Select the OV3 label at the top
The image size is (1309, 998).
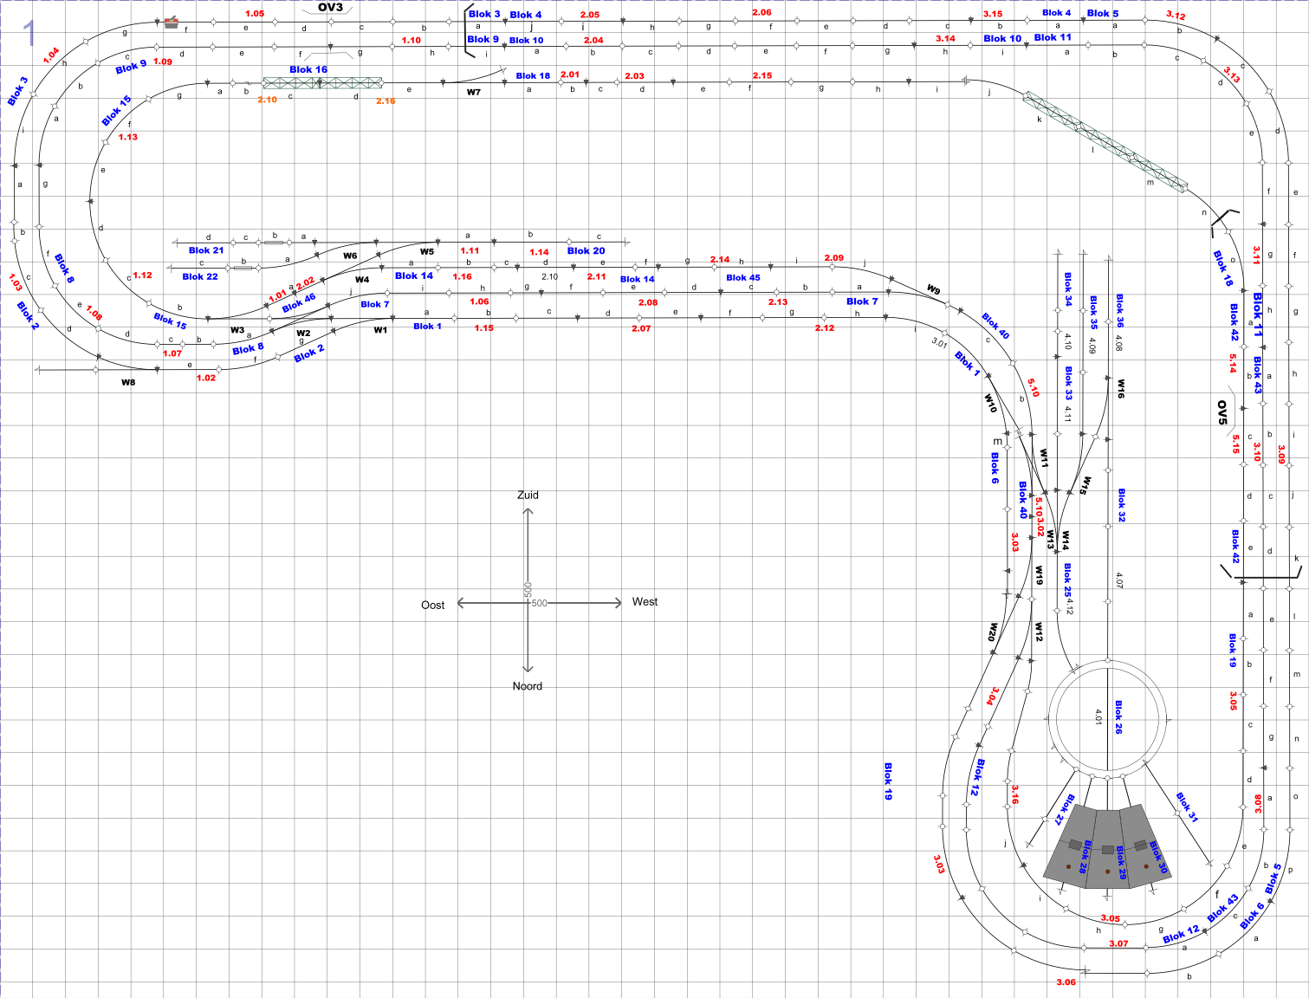coord(330,8)
